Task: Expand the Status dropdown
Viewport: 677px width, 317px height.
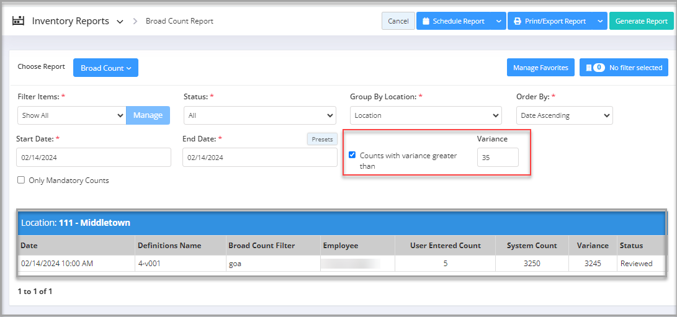Action: pos(259,115)
